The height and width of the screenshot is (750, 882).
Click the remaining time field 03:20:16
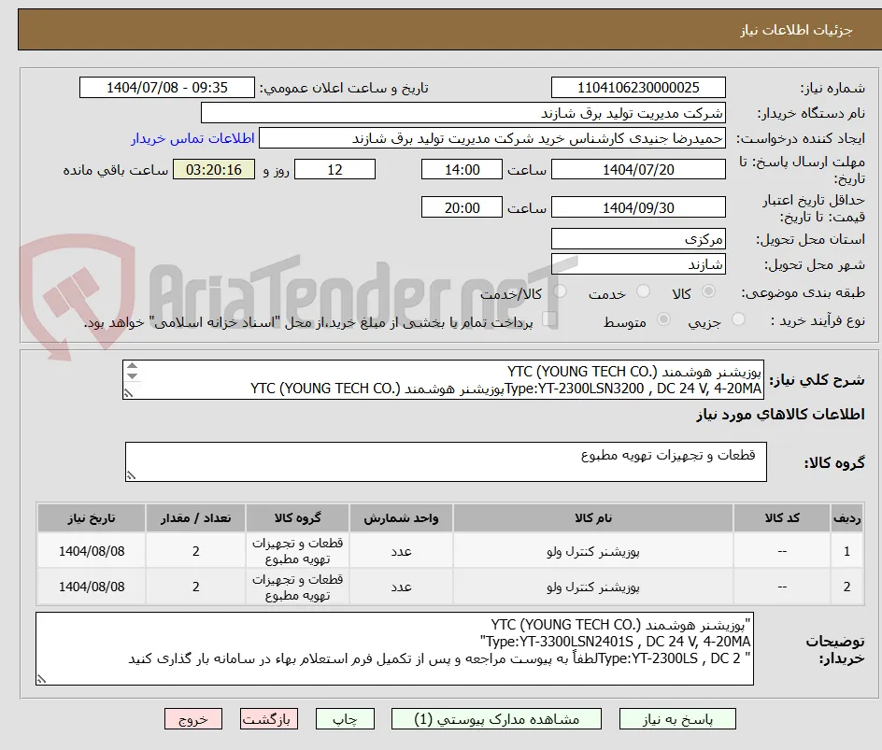click(214, 169)
